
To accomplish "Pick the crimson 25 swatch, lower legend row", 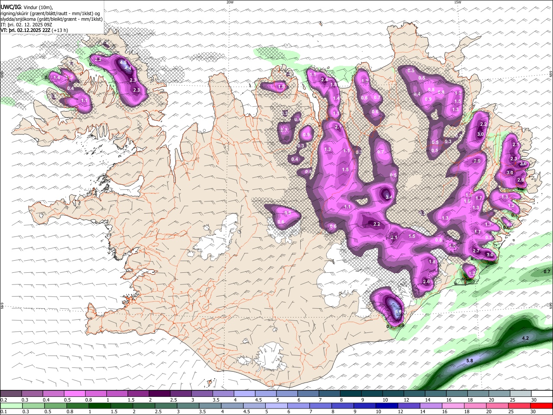I will tap(520, 405).
